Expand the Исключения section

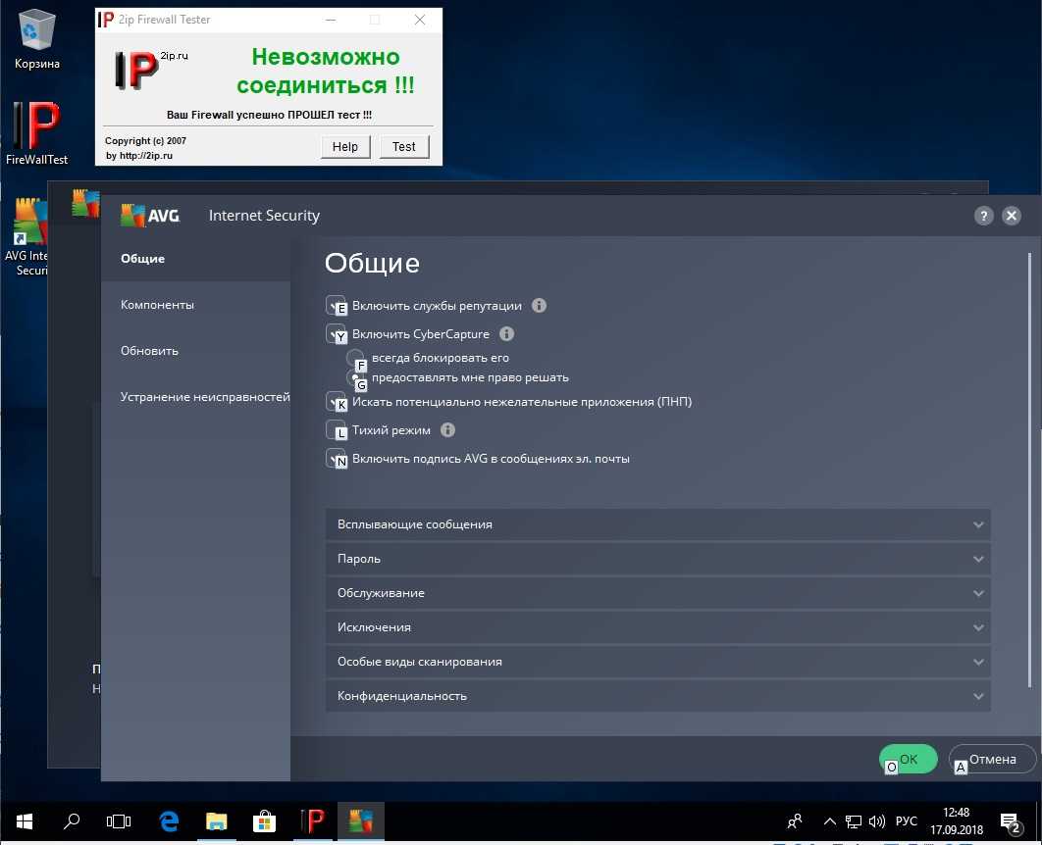(657, 627)
